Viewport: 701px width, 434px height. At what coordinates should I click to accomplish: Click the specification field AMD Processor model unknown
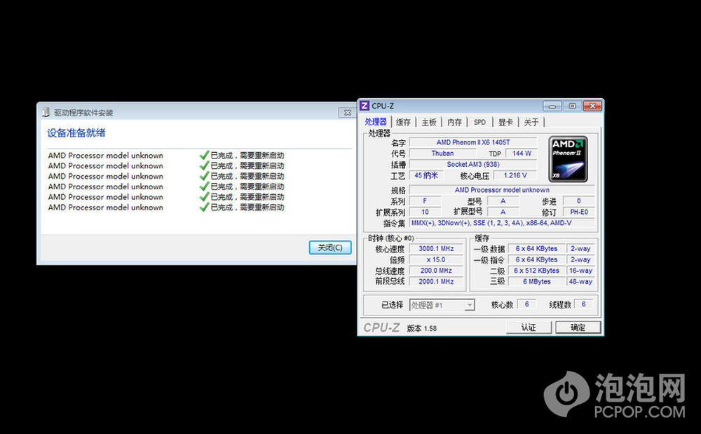(x=502, y=190)
